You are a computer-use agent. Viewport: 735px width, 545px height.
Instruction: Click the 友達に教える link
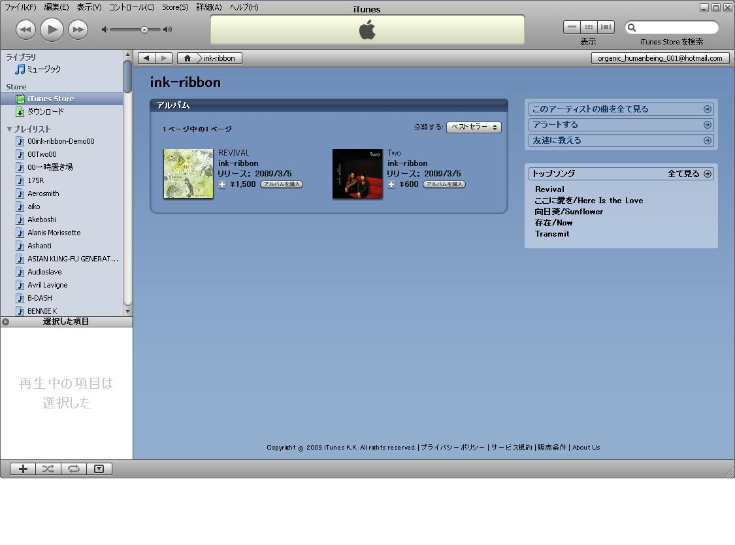click(x=621, y=140)
